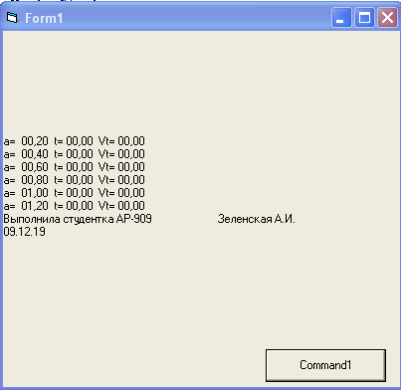The height and width of the screenshot is (390, 401).
Task: Click the Form1 title text
Action: (44, 18)
